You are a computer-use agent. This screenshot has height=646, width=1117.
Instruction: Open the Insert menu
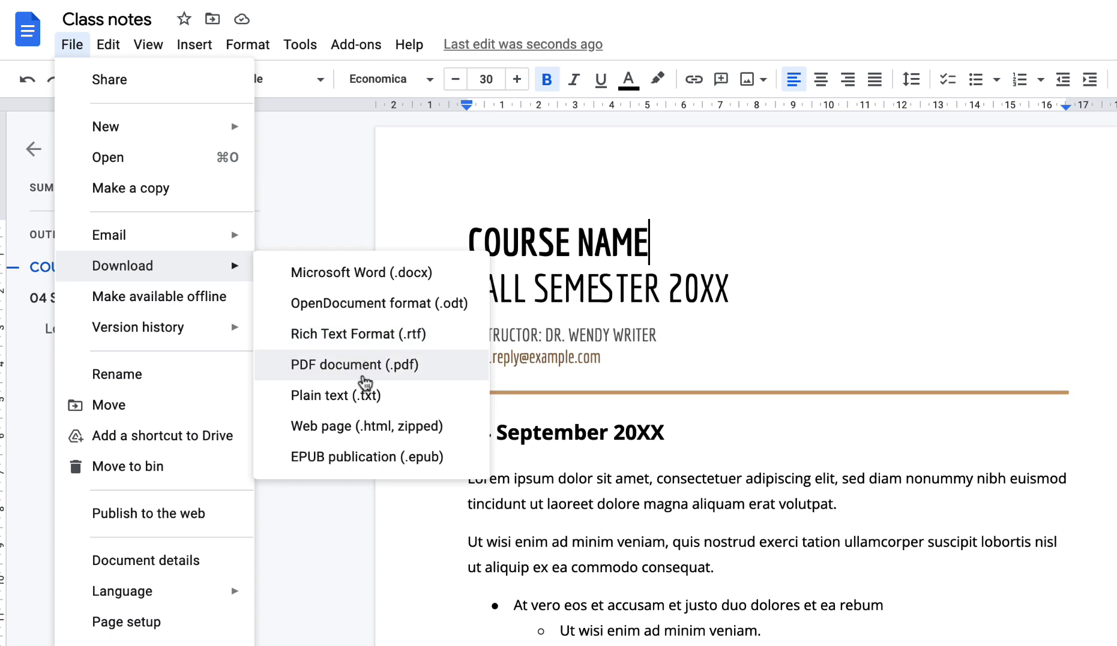(x=194, y=44)
